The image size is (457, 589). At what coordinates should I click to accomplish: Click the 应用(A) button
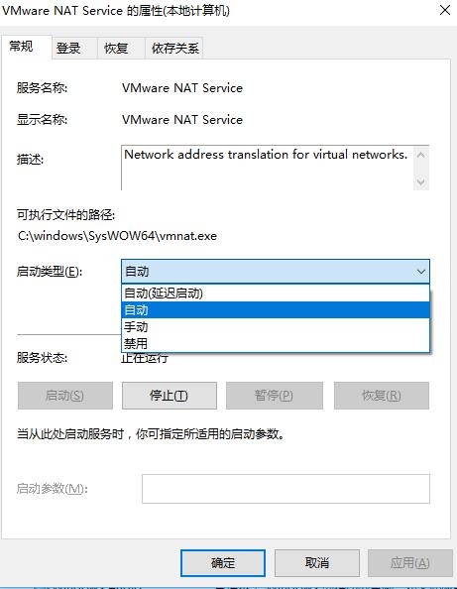410,563
